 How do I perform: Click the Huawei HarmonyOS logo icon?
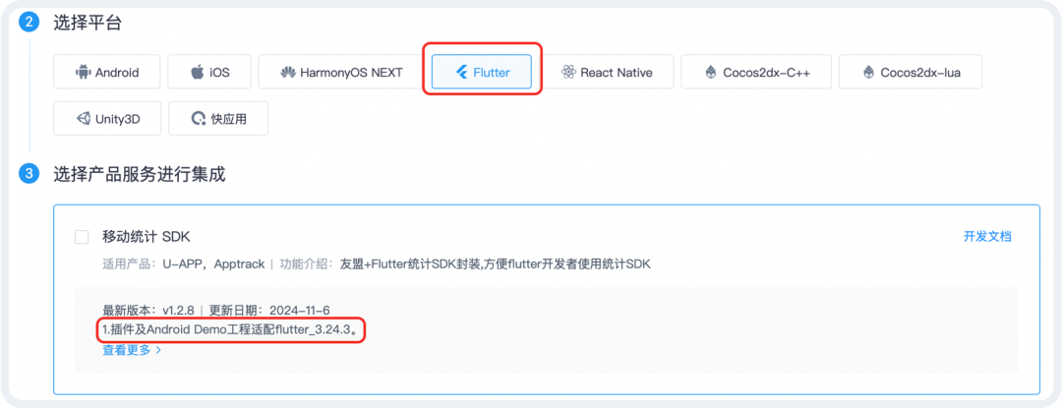tap(288, 73)
